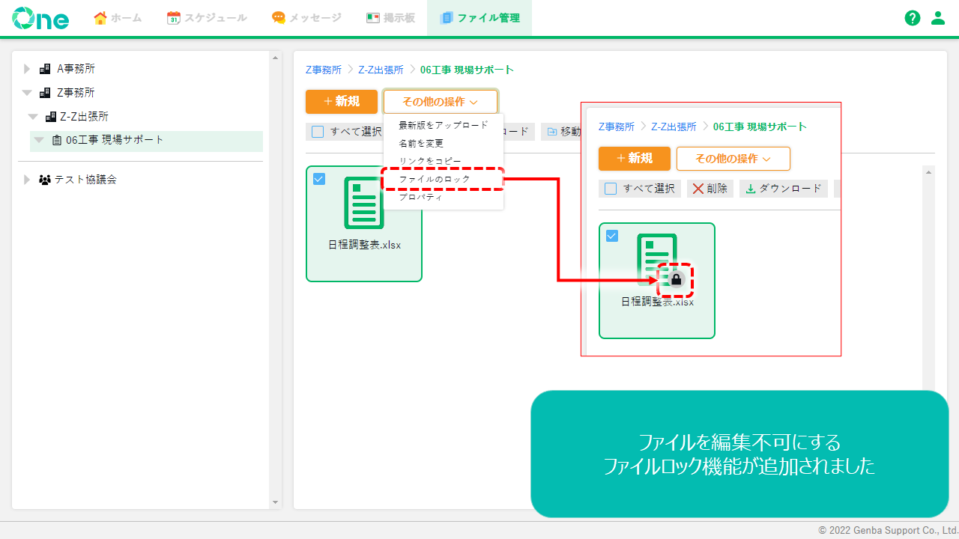Click the people icon beside テスト協議会
Image resolution: width=959 pixels, height=539 pixels.
pos(45,180)
